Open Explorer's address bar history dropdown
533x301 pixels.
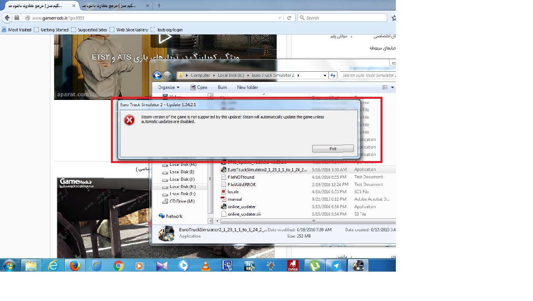[x=325, y=75]
